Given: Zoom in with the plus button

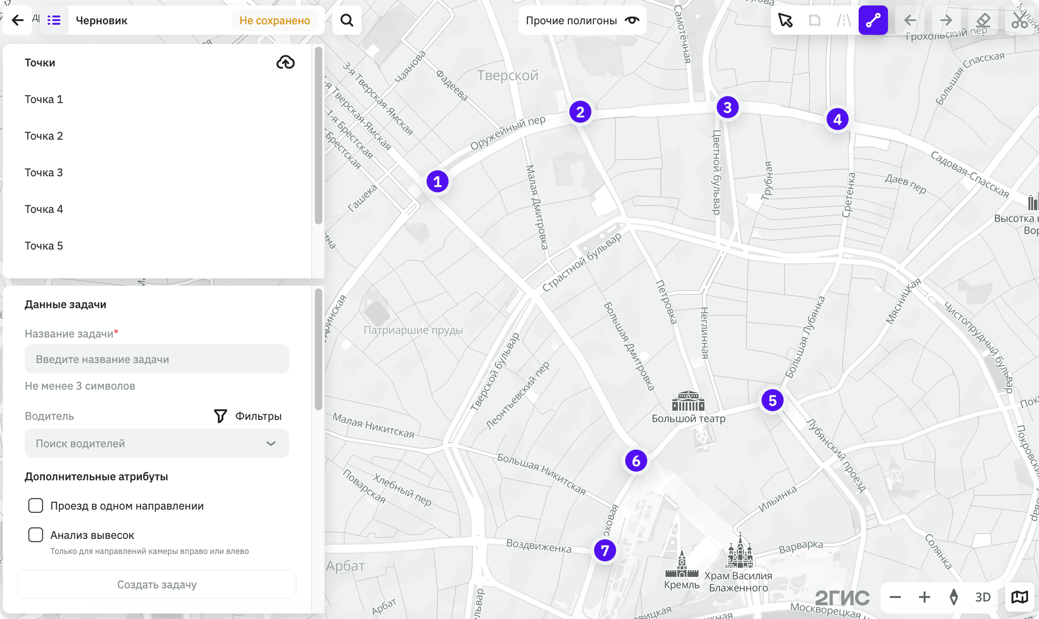Looking at the screenshot, I should (924, 597).
